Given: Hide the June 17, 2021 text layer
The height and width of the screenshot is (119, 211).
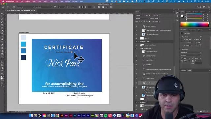Looking at the screenshot, I should pos(136,78).
